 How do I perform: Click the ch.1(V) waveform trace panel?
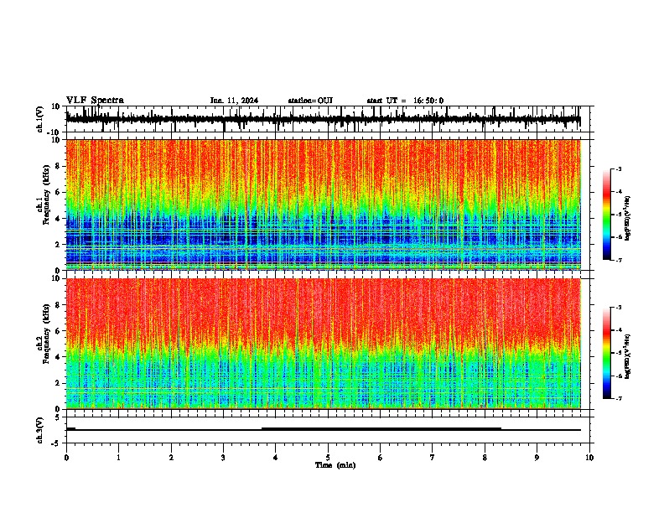(x=327, y=119)
